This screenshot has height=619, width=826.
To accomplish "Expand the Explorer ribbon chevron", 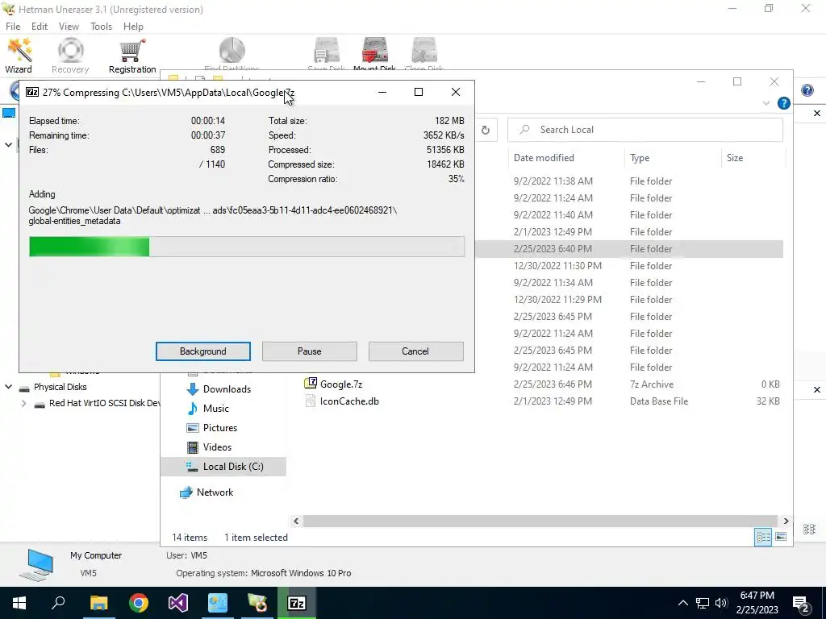I will [x=766, y=103].
